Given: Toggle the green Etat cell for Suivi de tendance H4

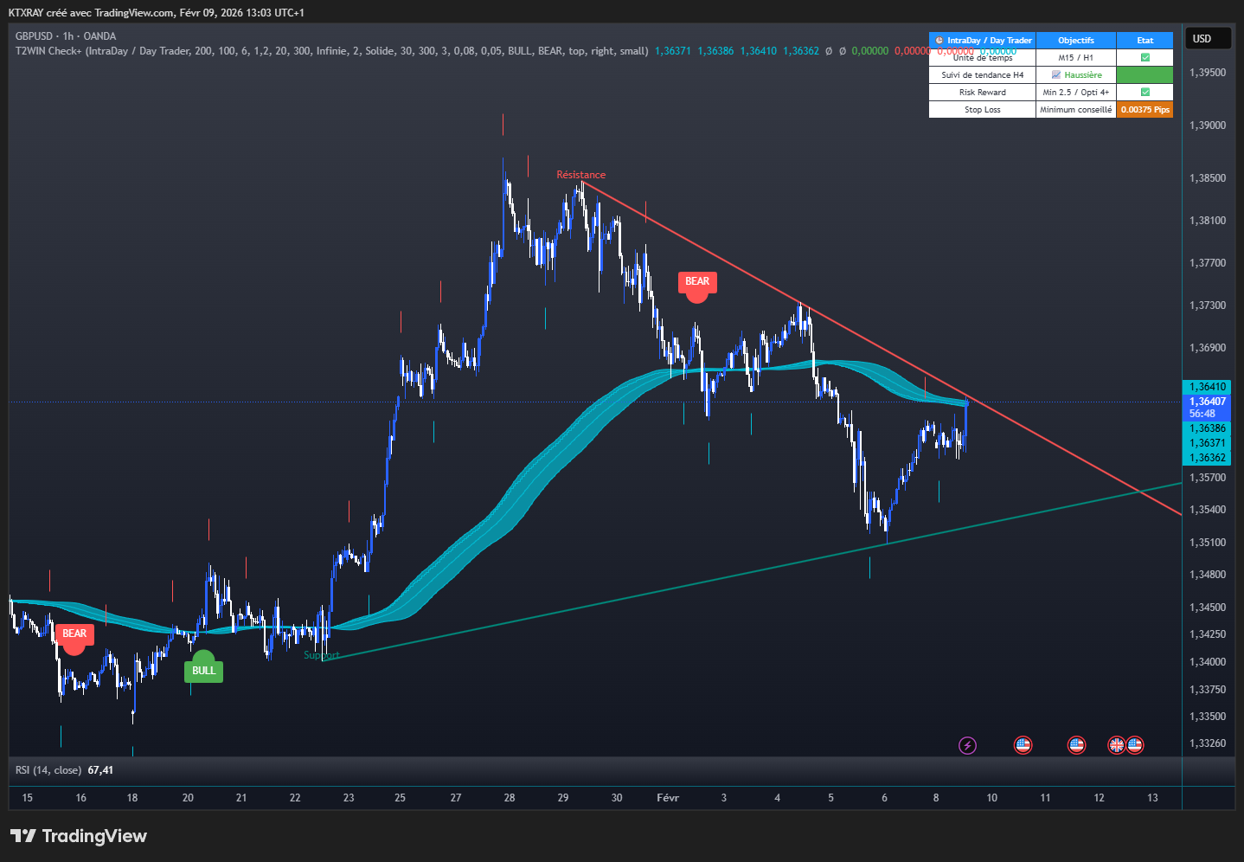Looking at the screenshot, I should click(x=1144, y=74).
